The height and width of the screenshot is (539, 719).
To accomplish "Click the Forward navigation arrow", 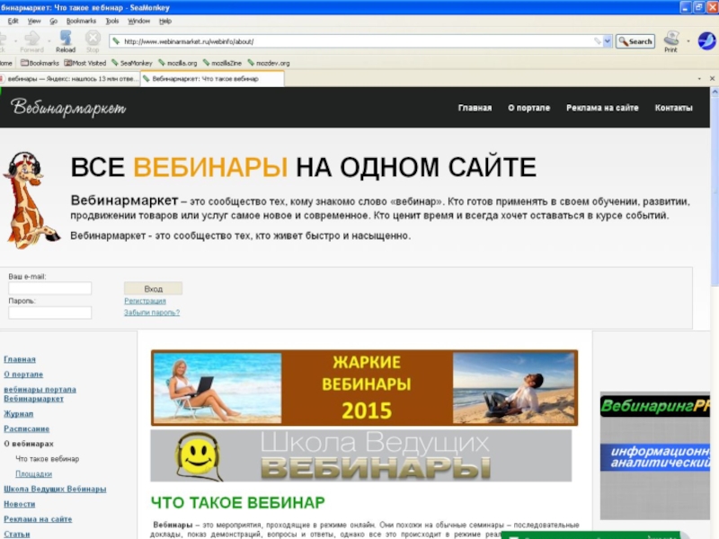I will pyautogui.click(x=31, y=40).
